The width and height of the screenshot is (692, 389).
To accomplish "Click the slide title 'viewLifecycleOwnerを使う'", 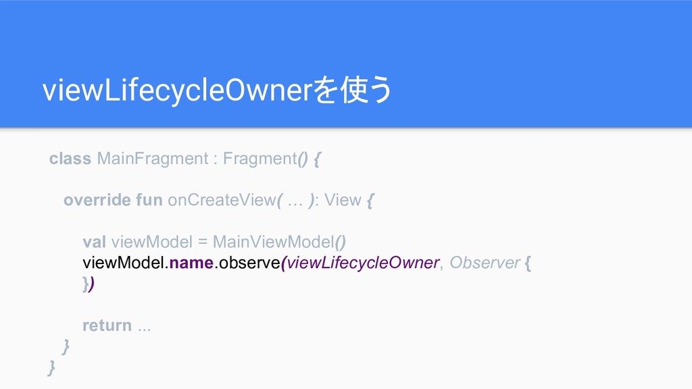I will 217,90.
